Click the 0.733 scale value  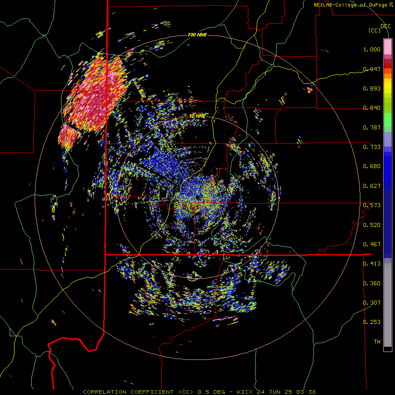click(x=372, y=147)
